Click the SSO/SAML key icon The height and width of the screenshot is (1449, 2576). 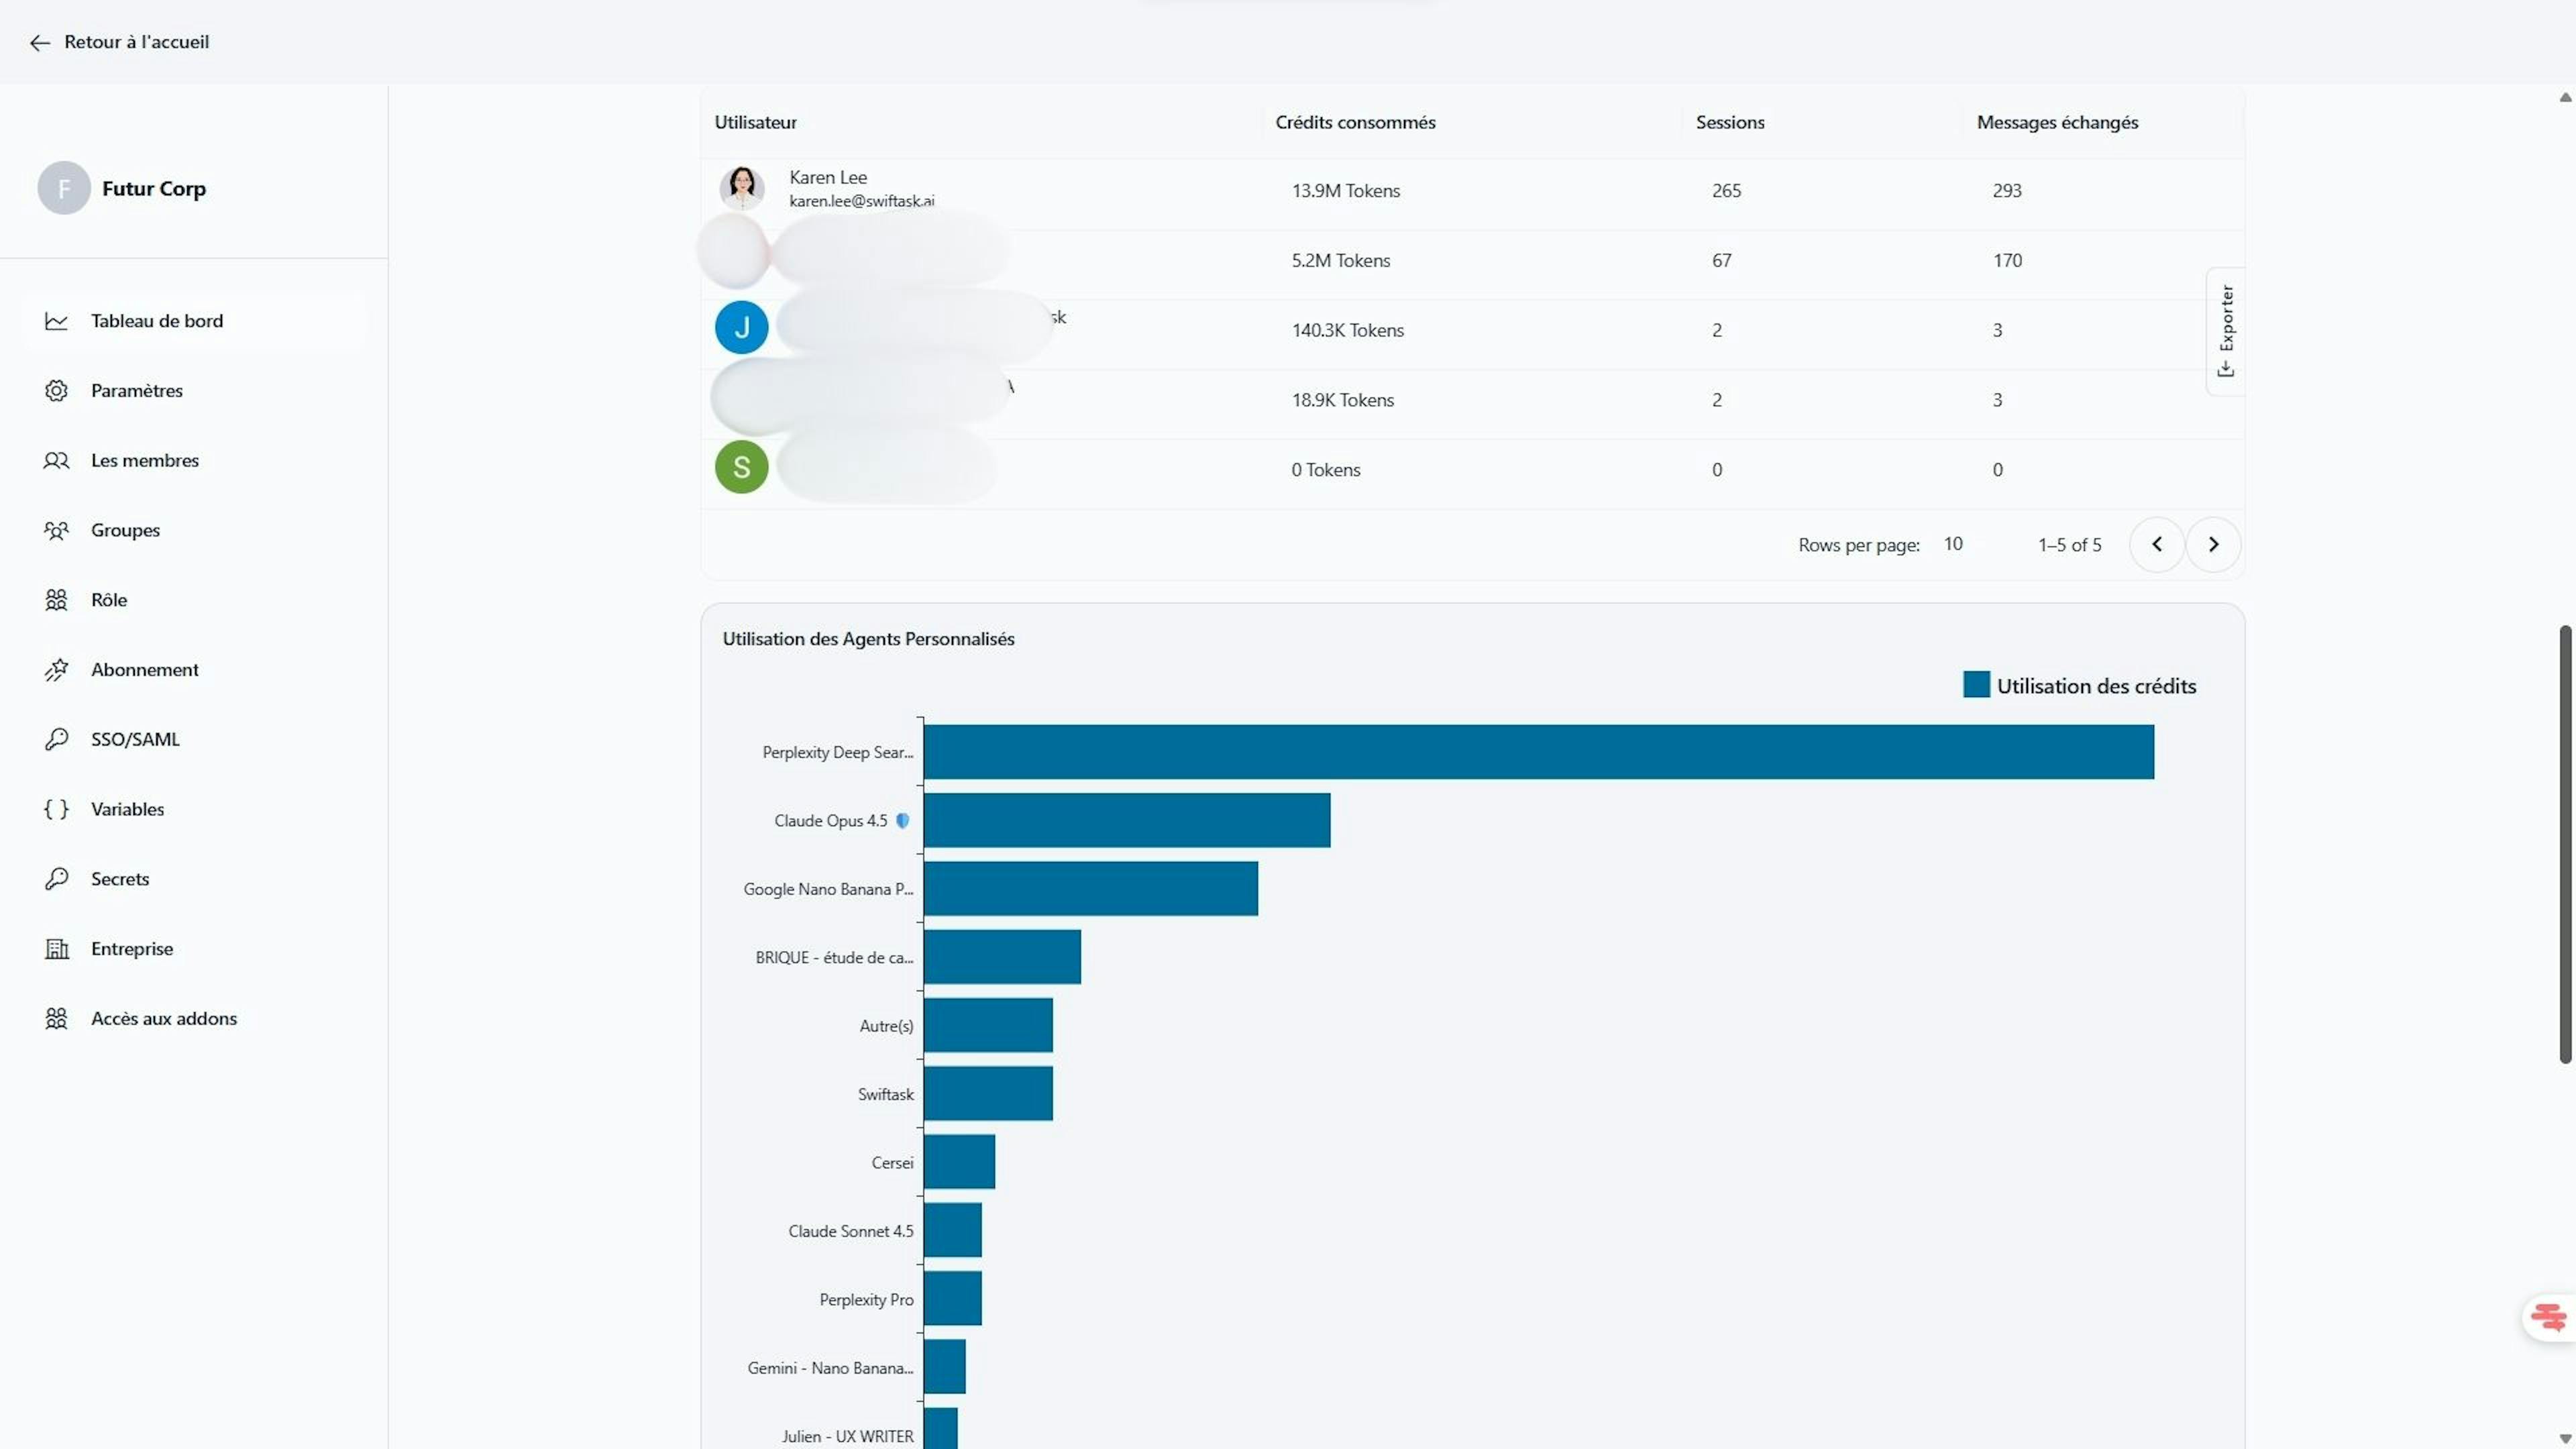click(56, 740)
